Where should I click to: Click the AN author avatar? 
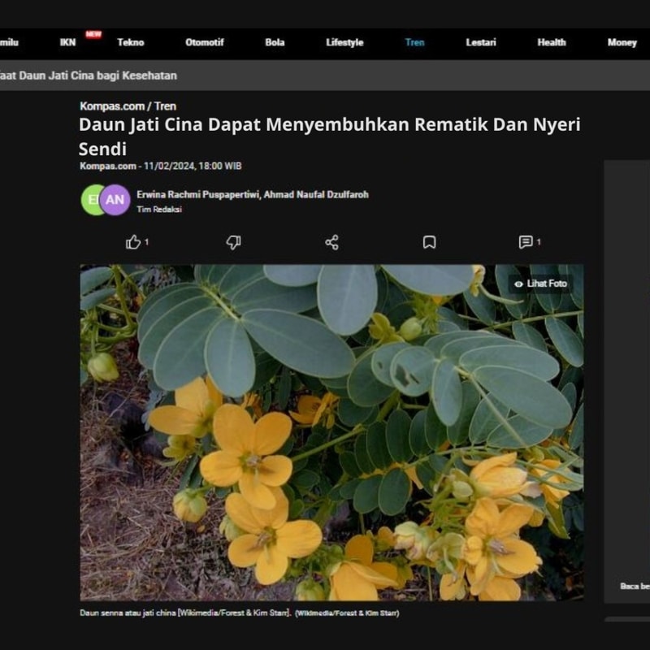115,200
